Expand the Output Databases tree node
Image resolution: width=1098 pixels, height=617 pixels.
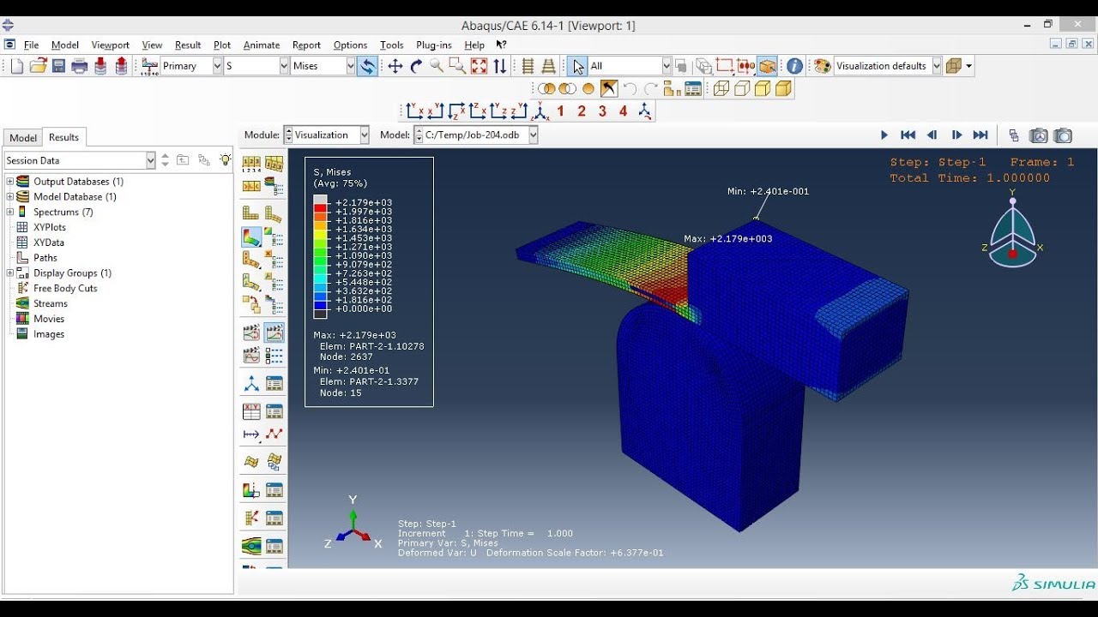click(x=10, y=182)
